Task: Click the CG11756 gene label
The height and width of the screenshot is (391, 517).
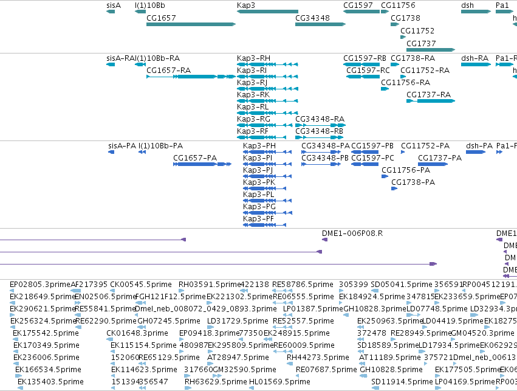Action: [399, 5]
